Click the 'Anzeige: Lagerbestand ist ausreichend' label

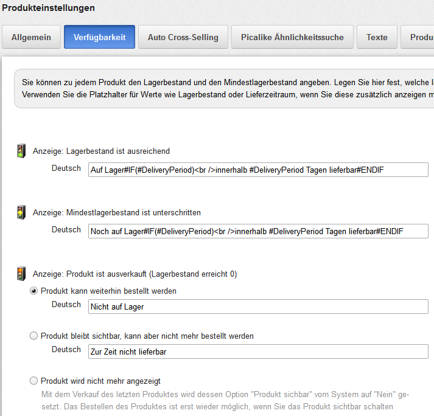tap(101, 151)
